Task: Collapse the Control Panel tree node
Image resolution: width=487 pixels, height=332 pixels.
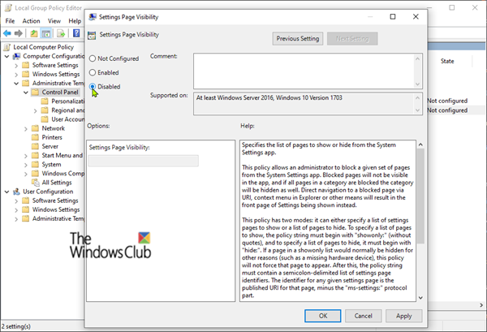Action: coord(26,93)
